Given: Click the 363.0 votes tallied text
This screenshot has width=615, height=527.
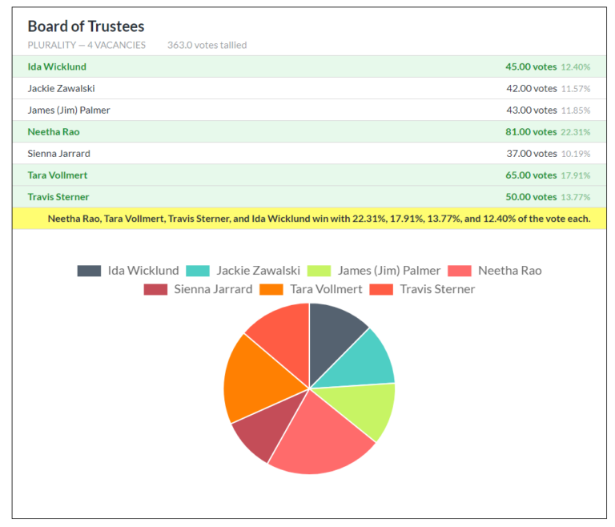Looking at the screenshot, I should point(207,45).
